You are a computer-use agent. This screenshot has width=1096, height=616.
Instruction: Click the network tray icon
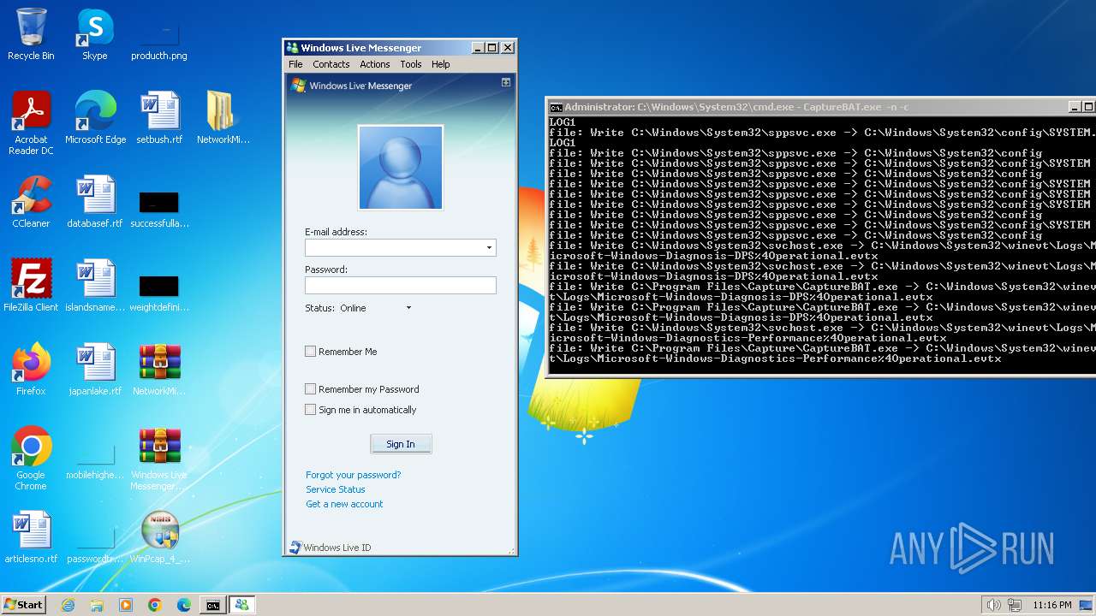[x=1015, y=605]
